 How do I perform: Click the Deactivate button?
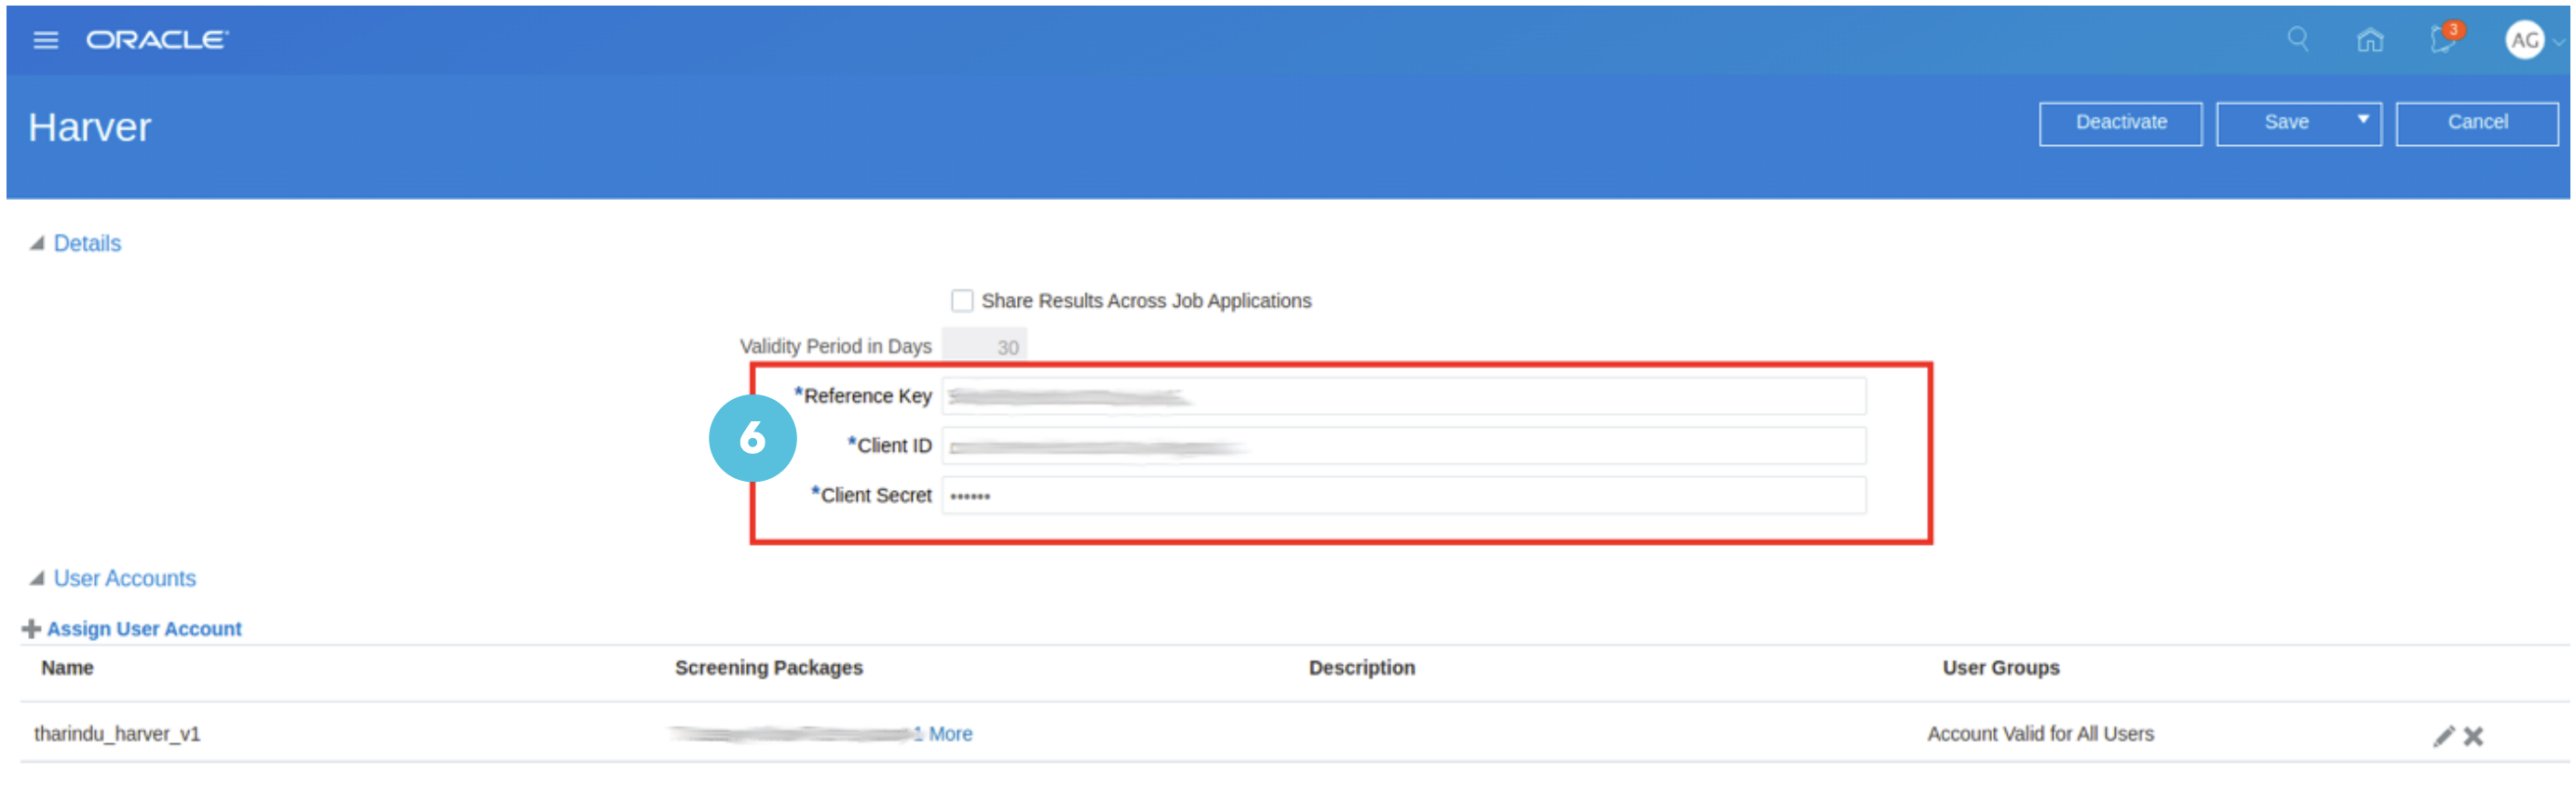(2120, 123)
